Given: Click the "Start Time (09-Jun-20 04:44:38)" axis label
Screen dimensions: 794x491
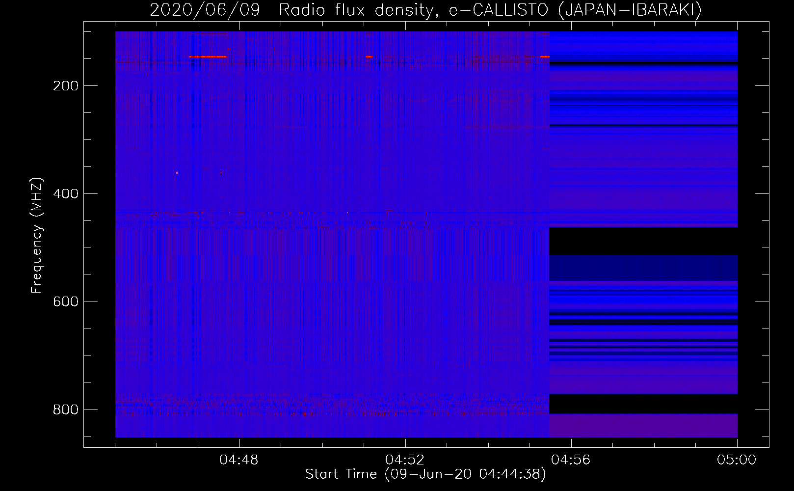Looking at the screenshot, I should point(425,474).
